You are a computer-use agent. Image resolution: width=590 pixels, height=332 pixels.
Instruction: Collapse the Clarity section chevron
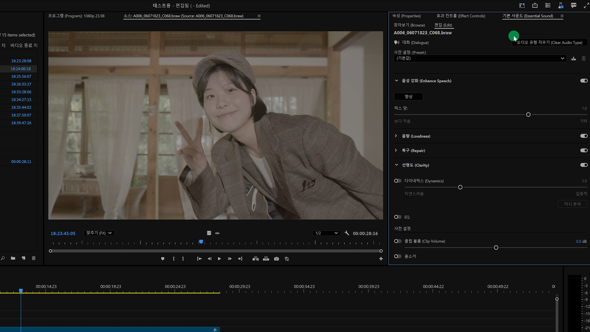tap(396, 165)
